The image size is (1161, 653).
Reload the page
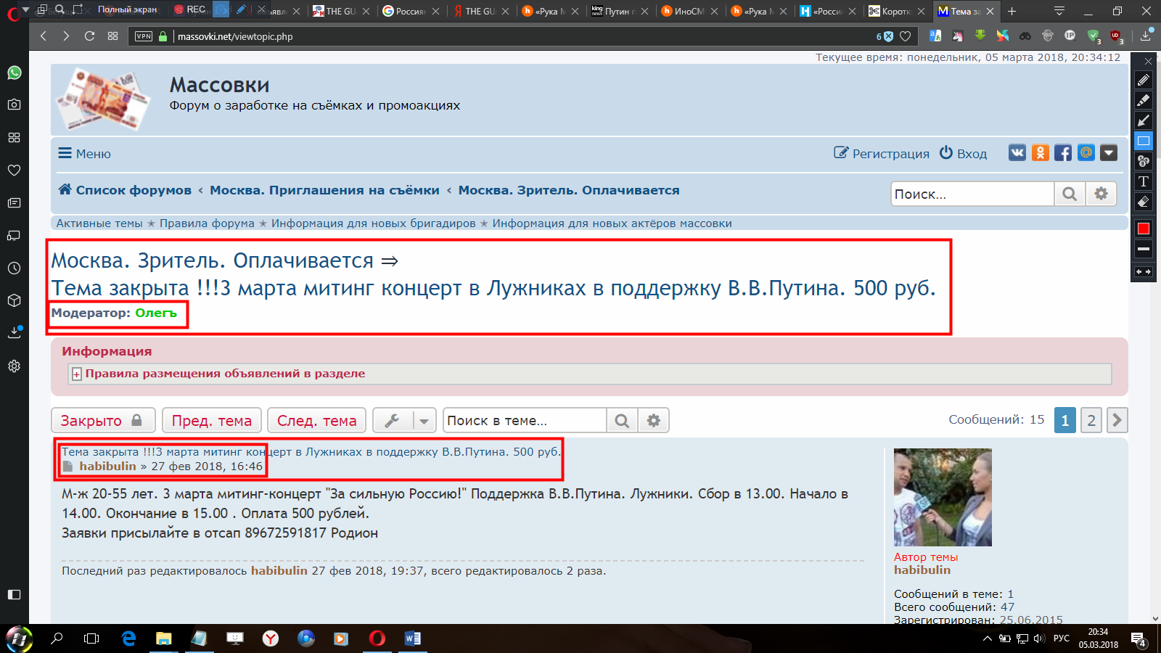[x=89, y=36]
